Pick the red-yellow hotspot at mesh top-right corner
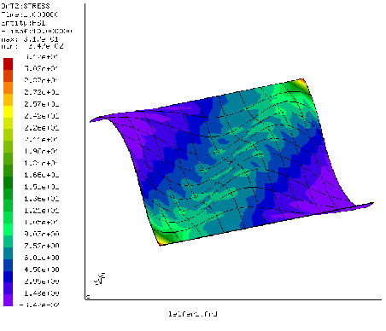 302,84
